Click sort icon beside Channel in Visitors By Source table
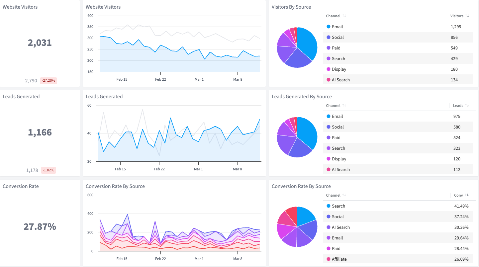The width and height of the screenshot is (479, 267). [x=344, y=16]
